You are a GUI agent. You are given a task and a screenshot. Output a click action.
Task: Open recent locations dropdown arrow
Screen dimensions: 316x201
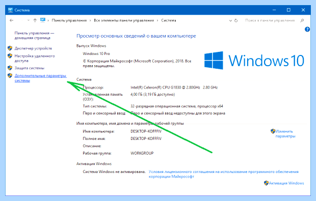coord(29,20)
